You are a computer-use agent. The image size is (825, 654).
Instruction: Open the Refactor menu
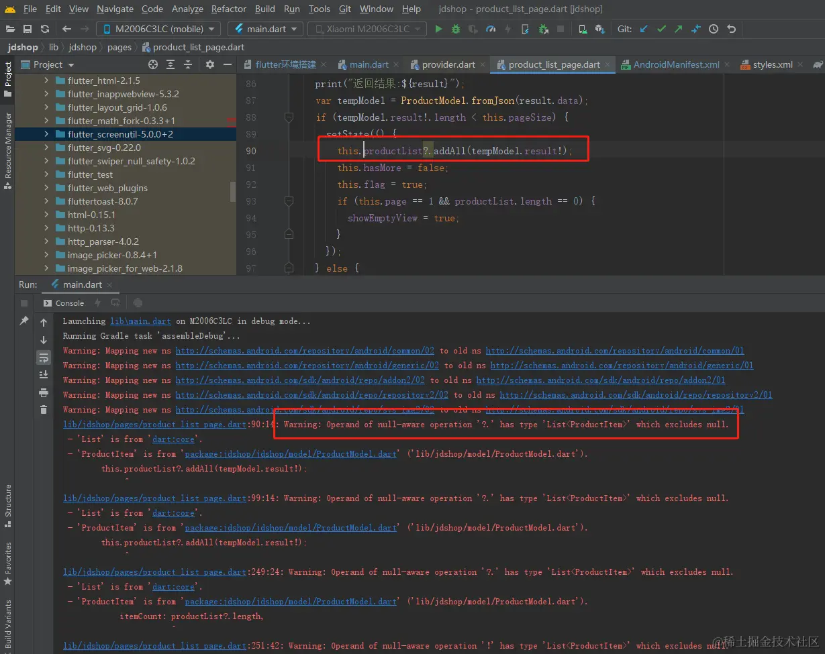pos(228,9)
